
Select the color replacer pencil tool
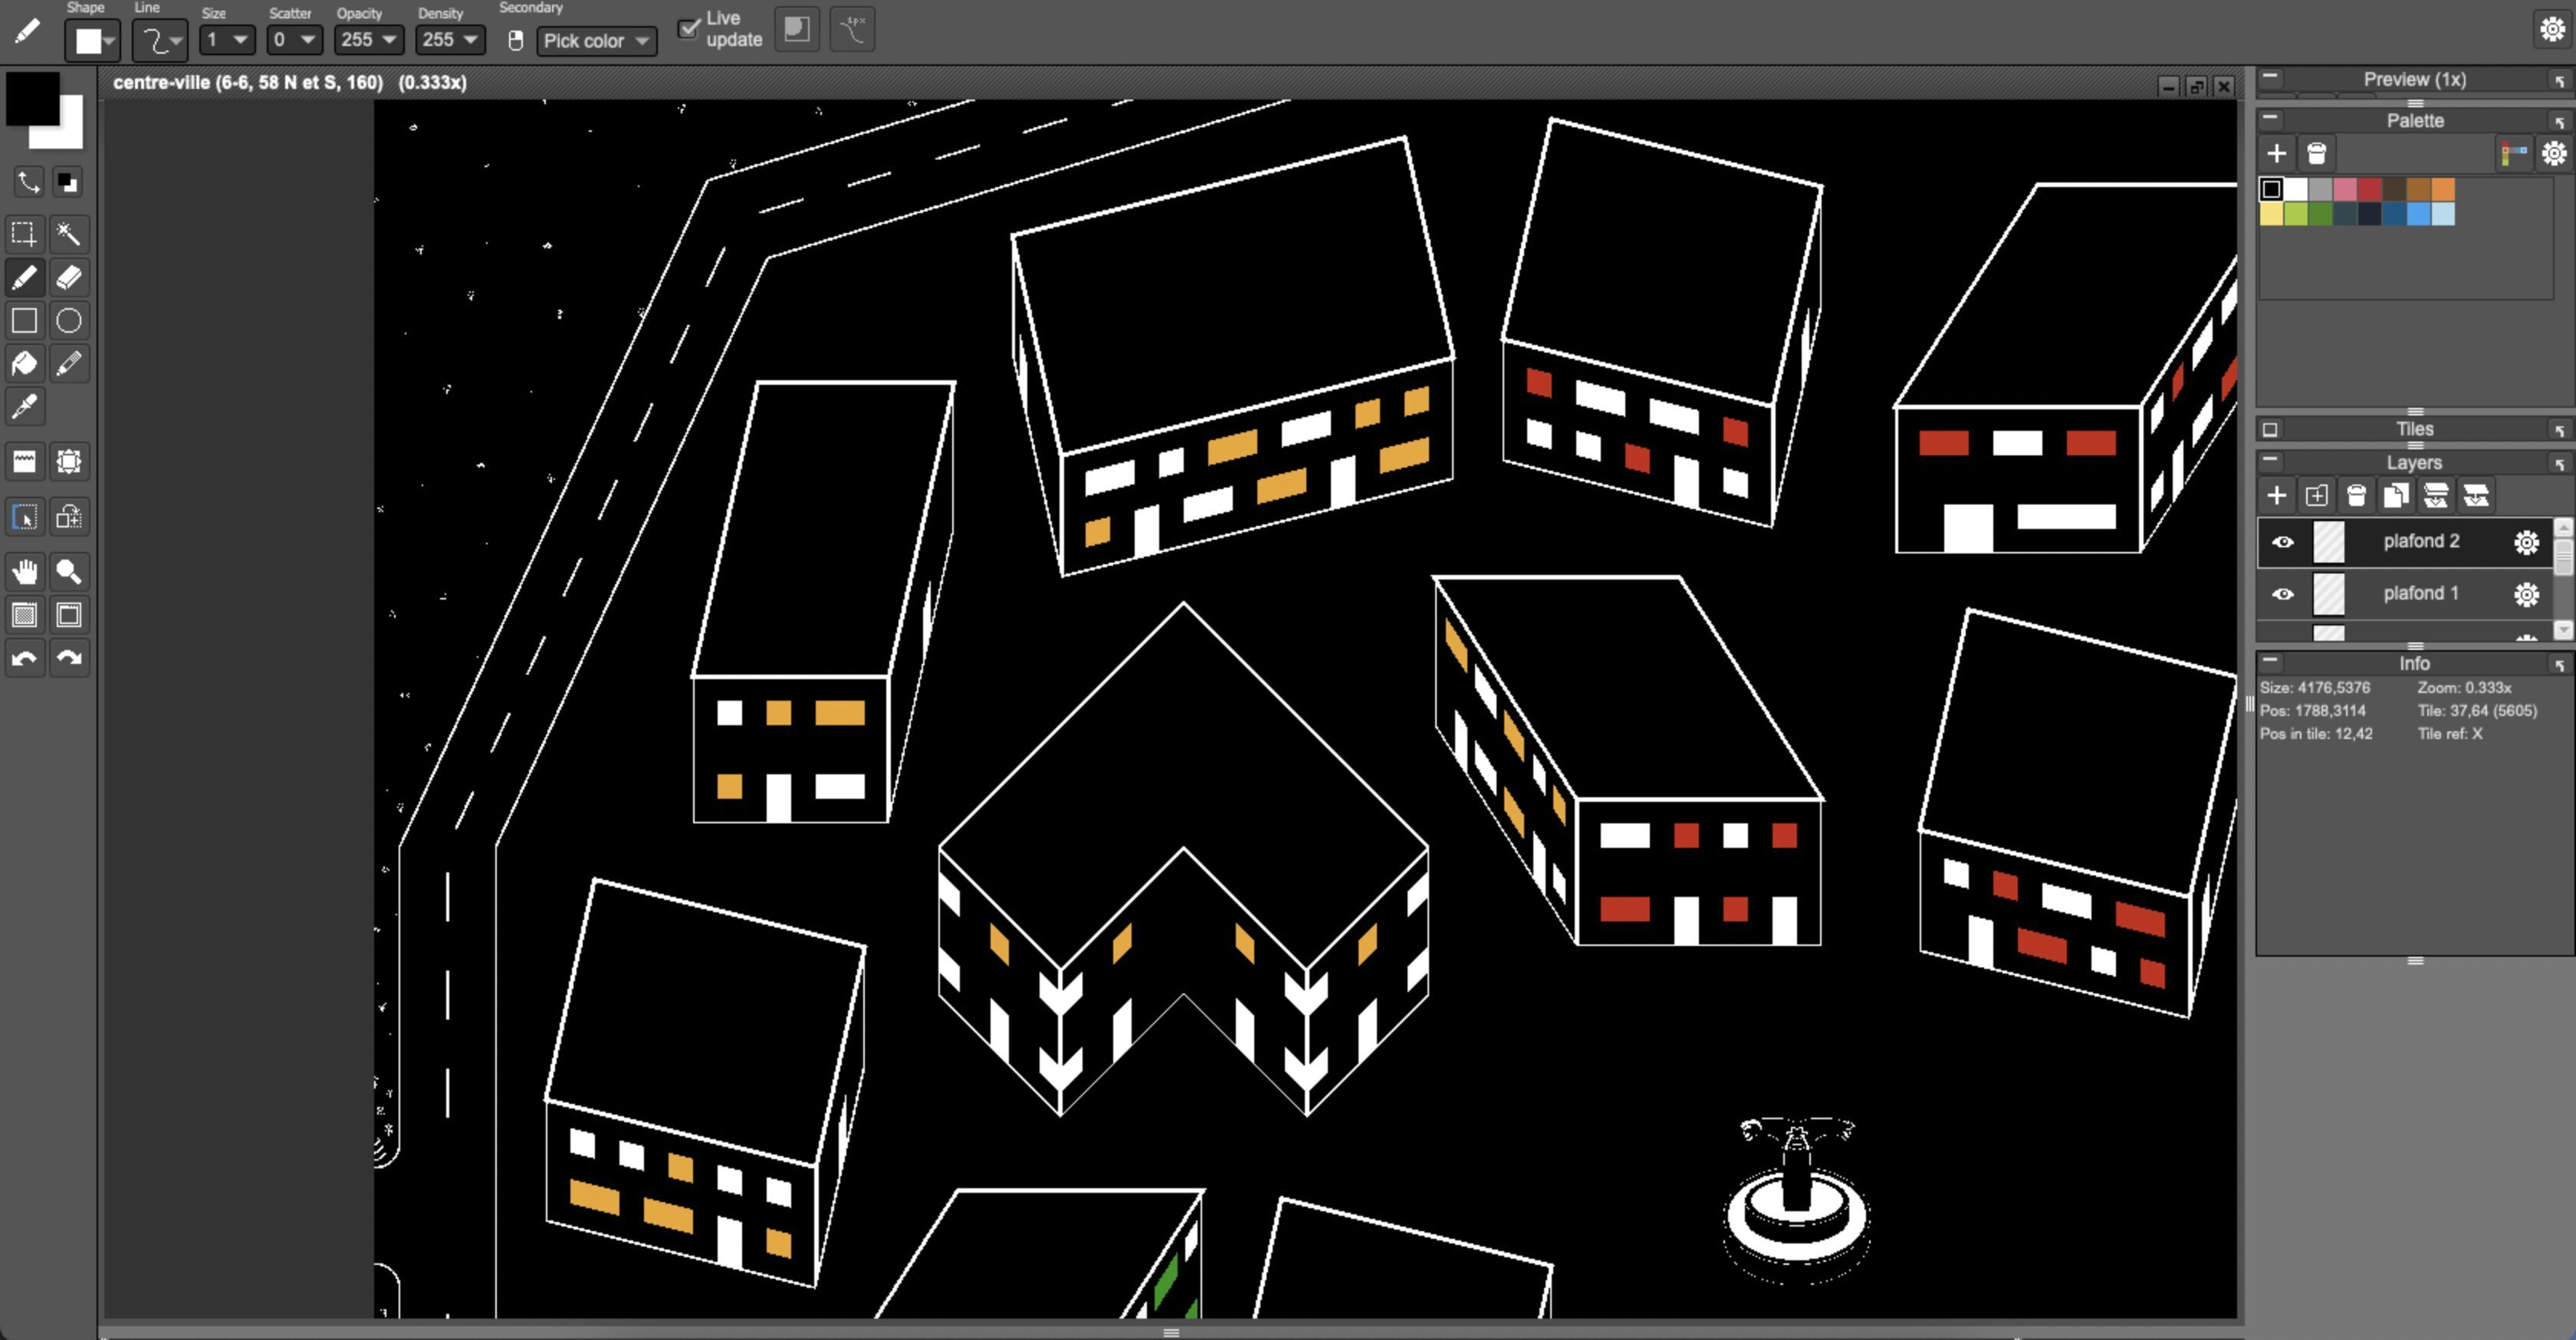click(x=68, y=363)
